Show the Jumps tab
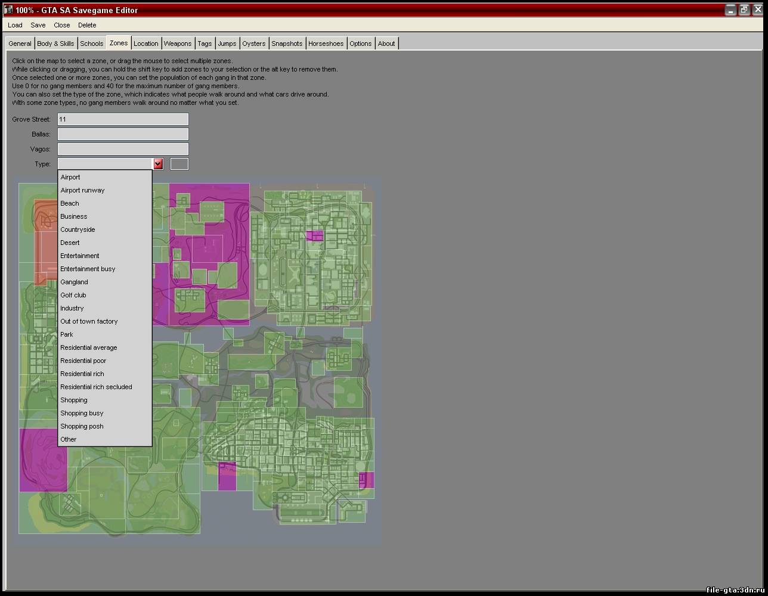This screenshot has width=768, height=596. 227,44
